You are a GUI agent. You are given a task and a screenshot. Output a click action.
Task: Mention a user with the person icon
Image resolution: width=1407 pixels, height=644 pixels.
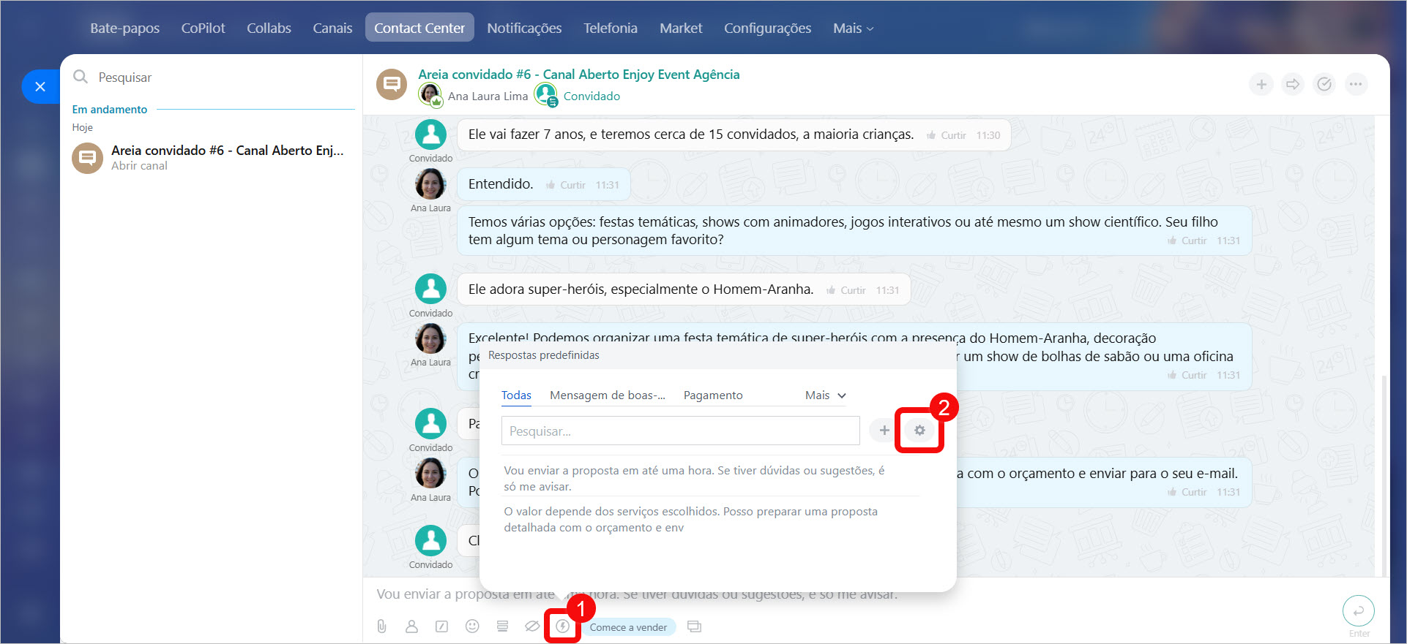pyautogui.click(x=411, y=626)
